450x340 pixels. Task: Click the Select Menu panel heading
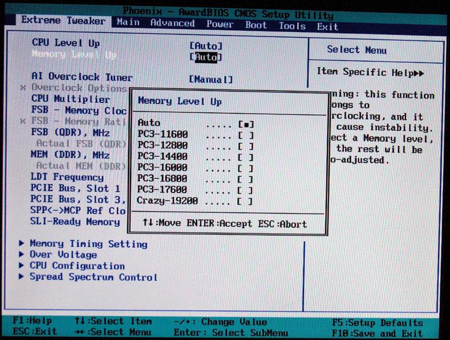coord(357,50)
